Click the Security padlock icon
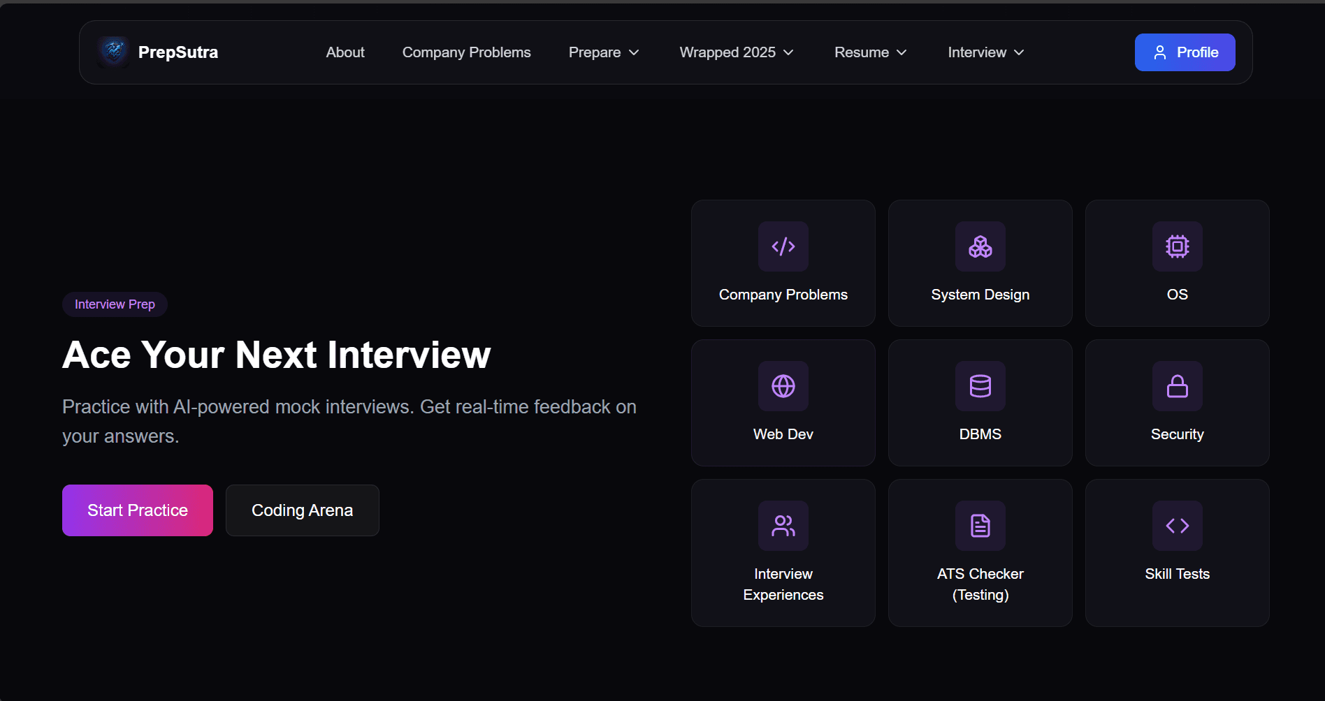The height and width of the screenshot is (701, 1325). click(x=1177, y=386)
